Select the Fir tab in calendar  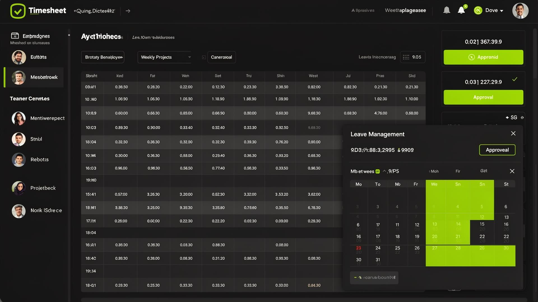click(x=458, y=171)
